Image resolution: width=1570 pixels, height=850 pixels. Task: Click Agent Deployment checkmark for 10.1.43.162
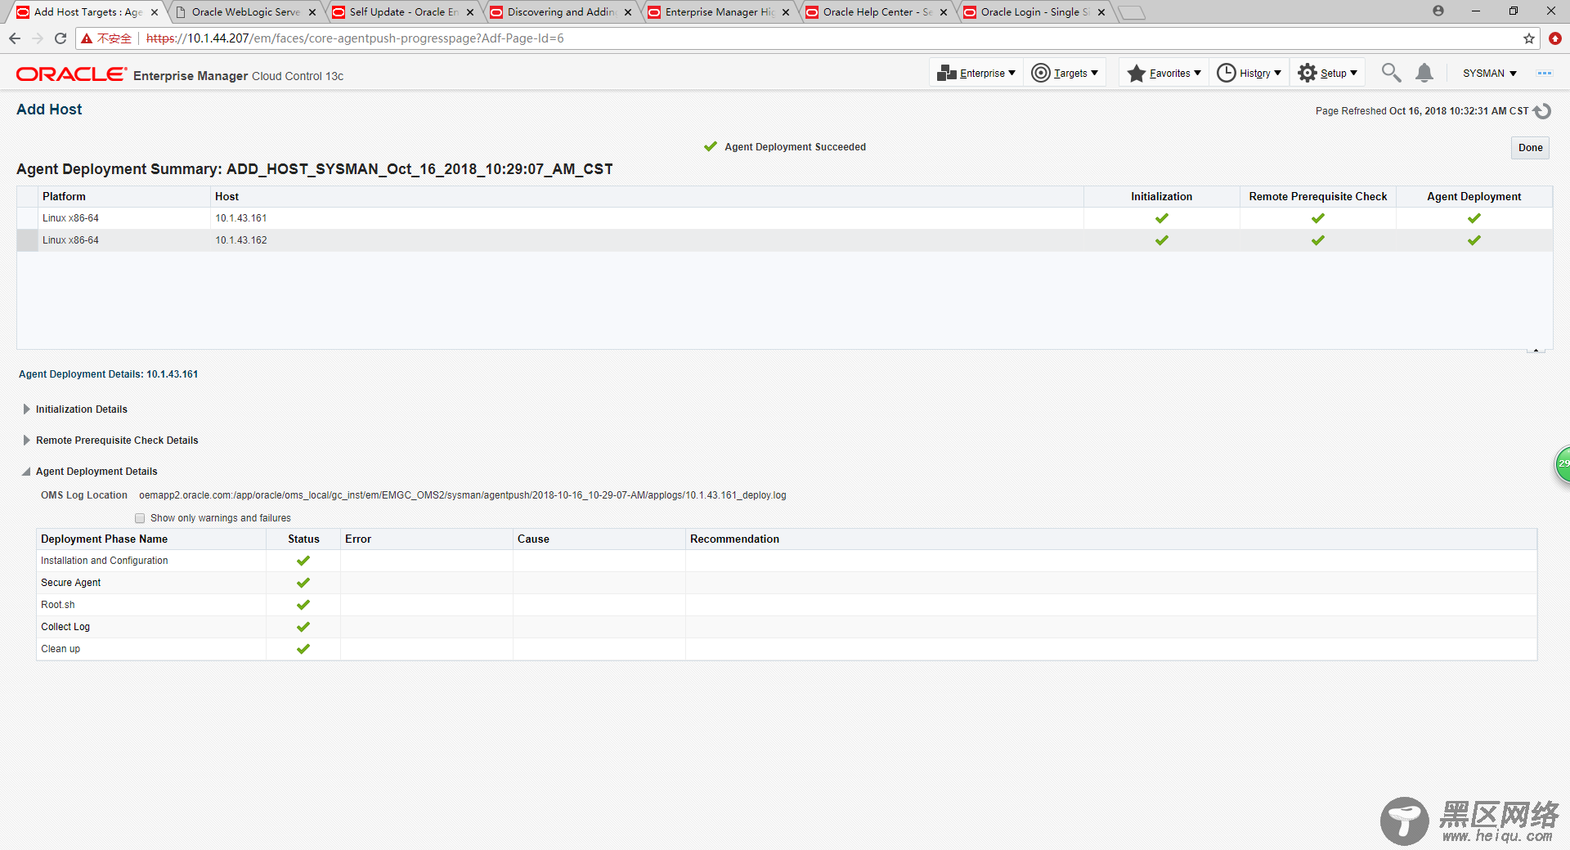click(x=1474, y=240)
